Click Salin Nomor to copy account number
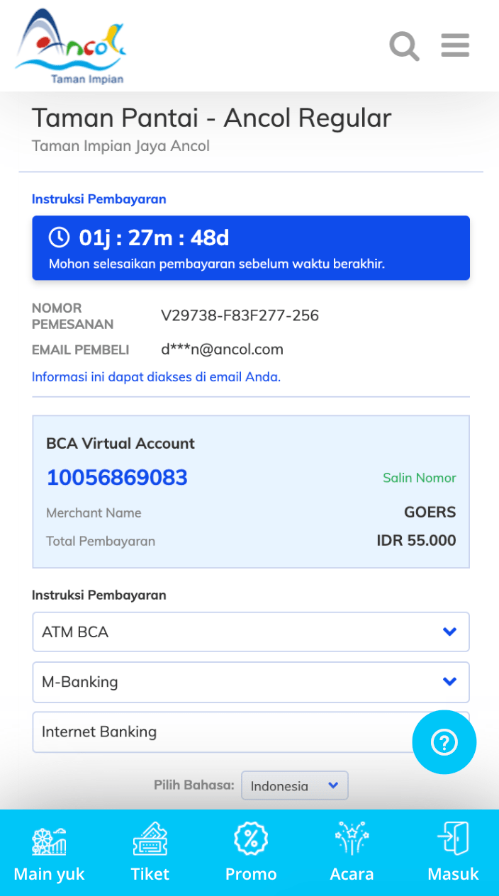The image size is (499, 896). (x=420, y=478)
